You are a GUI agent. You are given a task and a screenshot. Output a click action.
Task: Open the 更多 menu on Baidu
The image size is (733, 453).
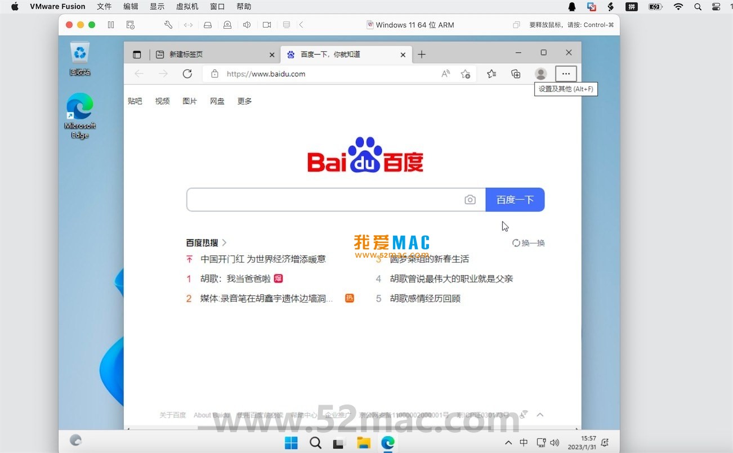pos(244,101)
